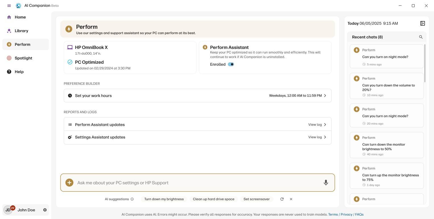This screenshot has height=219, width=434.
Task: Refresh the AI suggestions
Action: point(282,199)
